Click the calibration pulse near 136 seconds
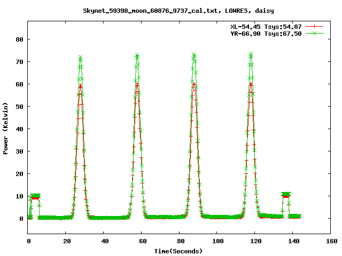This screenshot has height=256, width=342. coord(286,194)
